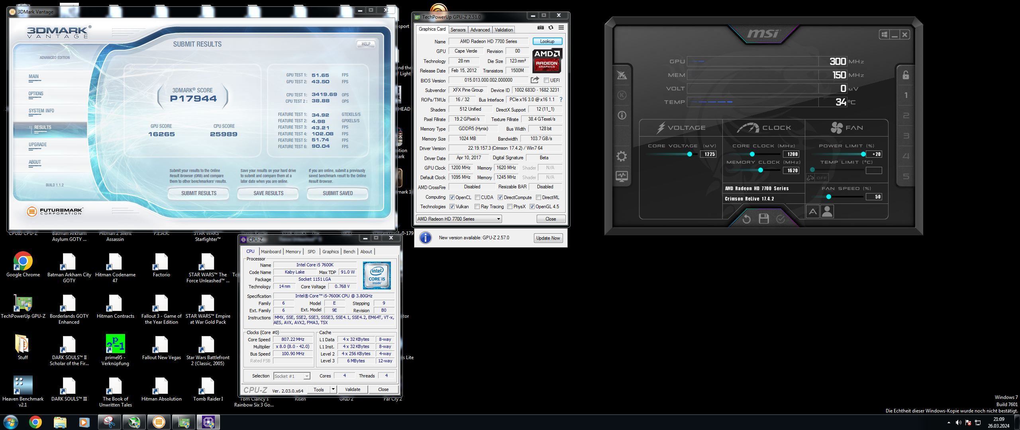Toggle the CUDA checkbox in GPU-Z
Screen dimensions: 1020x430
coord(477,197)
